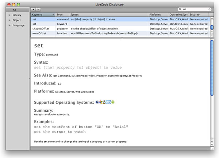Click the left sidebar splitter handle
219x158 pixels.
click(x=30, y=79)
